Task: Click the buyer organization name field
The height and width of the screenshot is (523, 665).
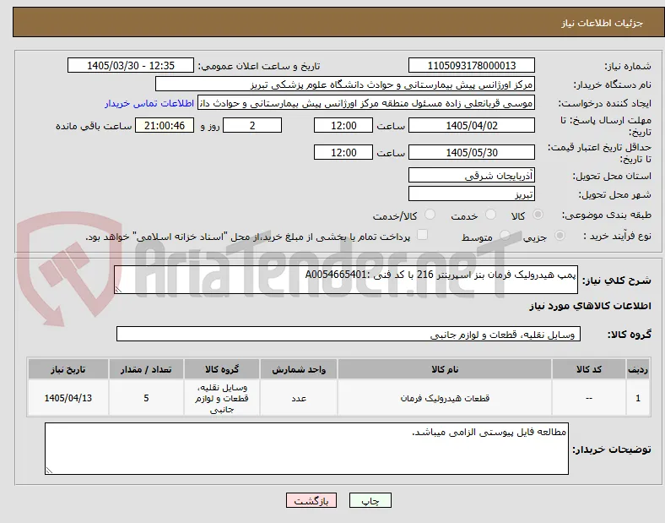Action: point(345,84)
